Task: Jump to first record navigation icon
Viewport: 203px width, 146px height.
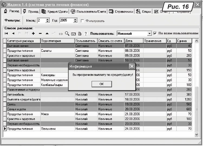Action: pyautogui.click(x=6, y=33)
